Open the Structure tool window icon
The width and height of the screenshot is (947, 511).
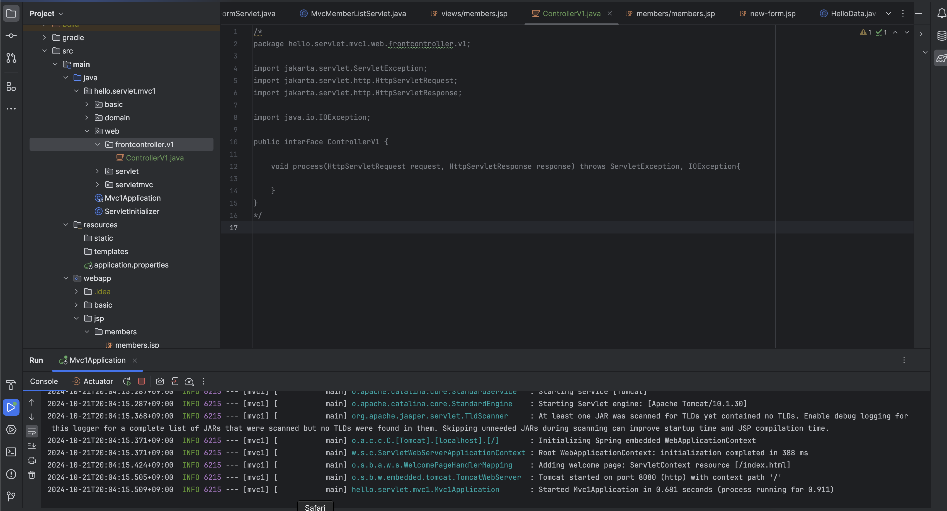click(x=11, y=87)
